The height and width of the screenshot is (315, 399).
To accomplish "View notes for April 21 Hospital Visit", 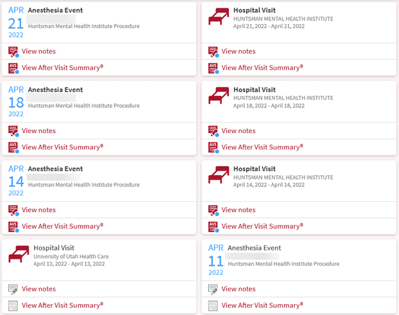I will [x=239, y=52].
